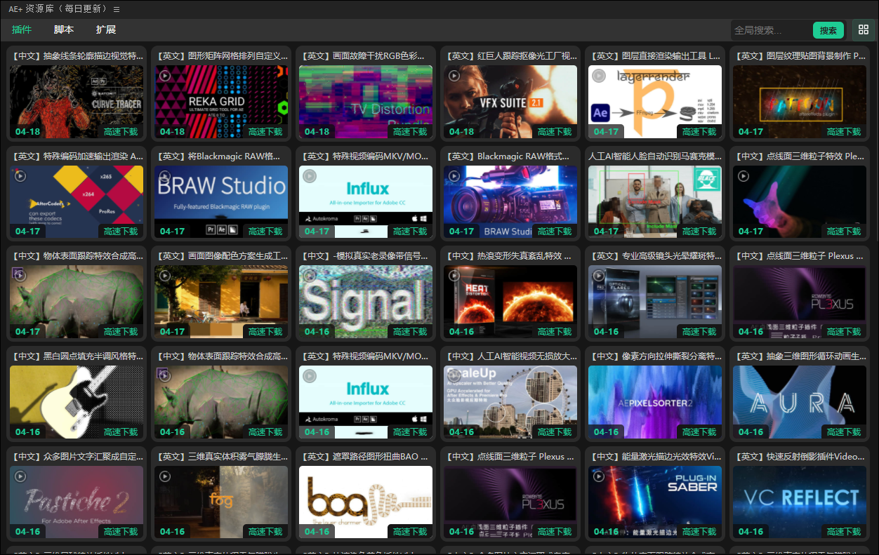The width and height of the screenshot is (879, 555).
Task: Open title 人工AI智能人脸自动识别马赛克模...
Action: pyautogui.click(x=655, y=156)
